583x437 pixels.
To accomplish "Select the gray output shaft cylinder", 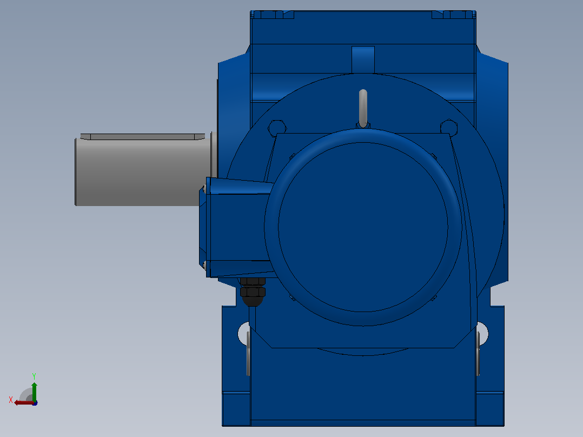I will (143, 173).
